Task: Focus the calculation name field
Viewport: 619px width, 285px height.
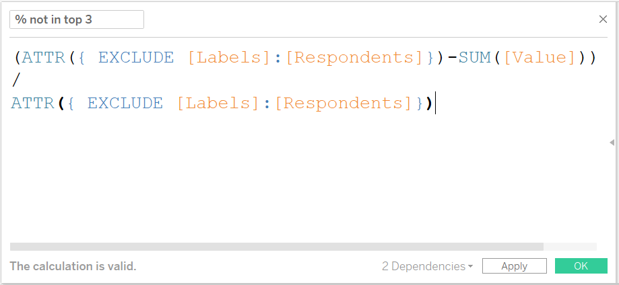Action: [x=76, y=19]
